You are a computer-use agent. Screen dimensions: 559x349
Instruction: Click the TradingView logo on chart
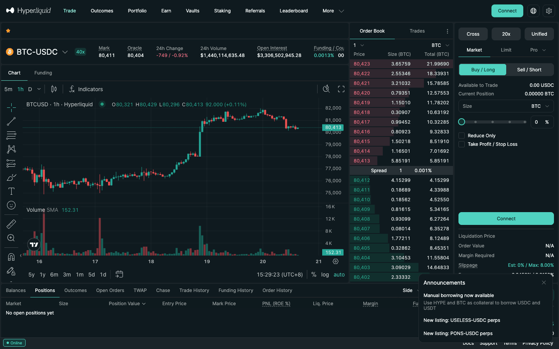(34, 244)
